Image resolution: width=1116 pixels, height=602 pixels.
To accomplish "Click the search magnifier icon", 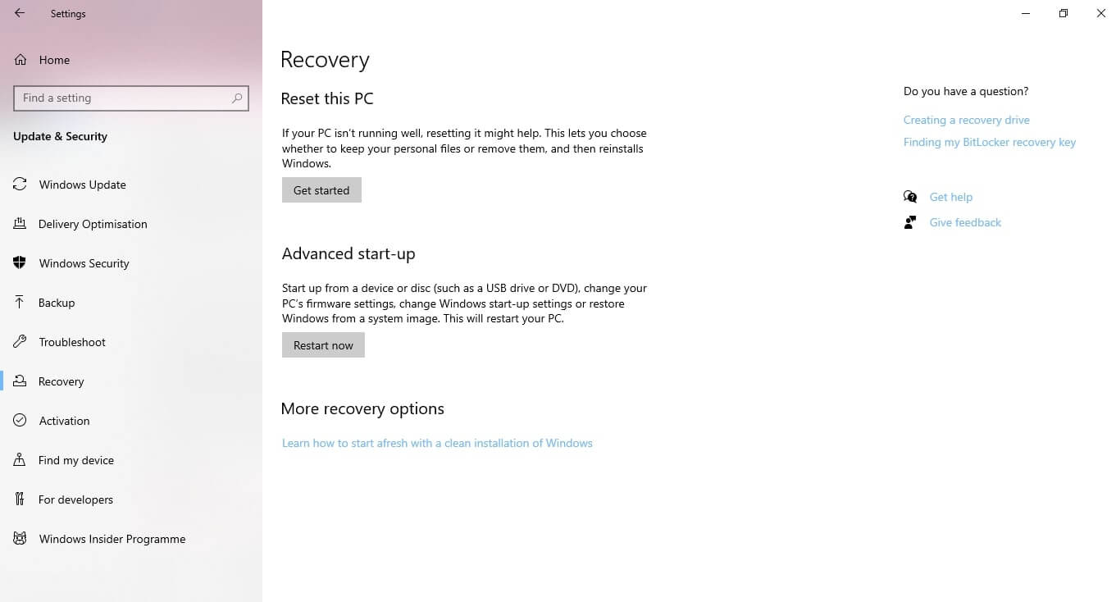I will pyautogui.click(x=237, y=98).
